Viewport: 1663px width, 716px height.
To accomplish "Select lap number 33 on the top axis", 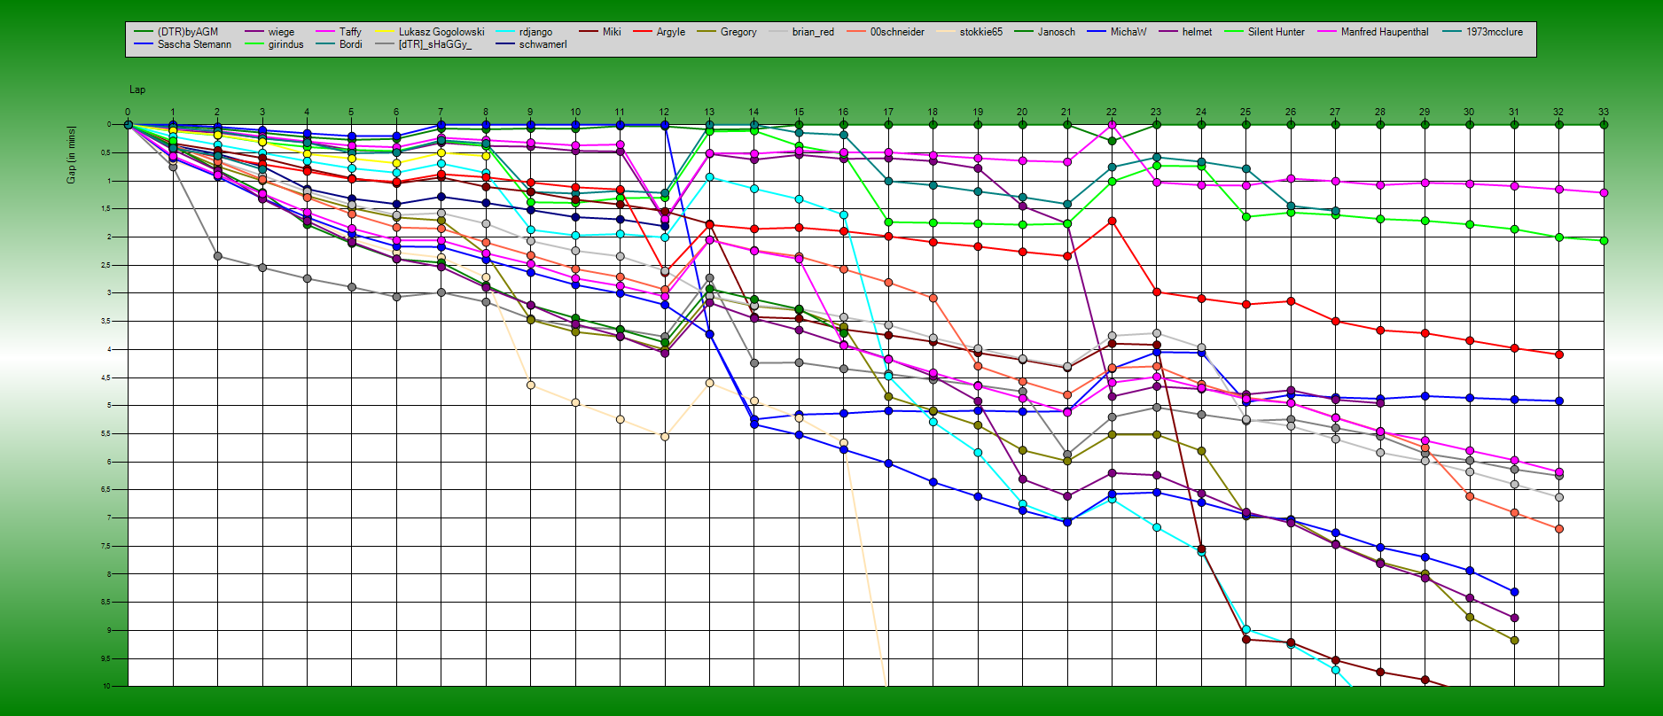I will (x=1604, y=113).
